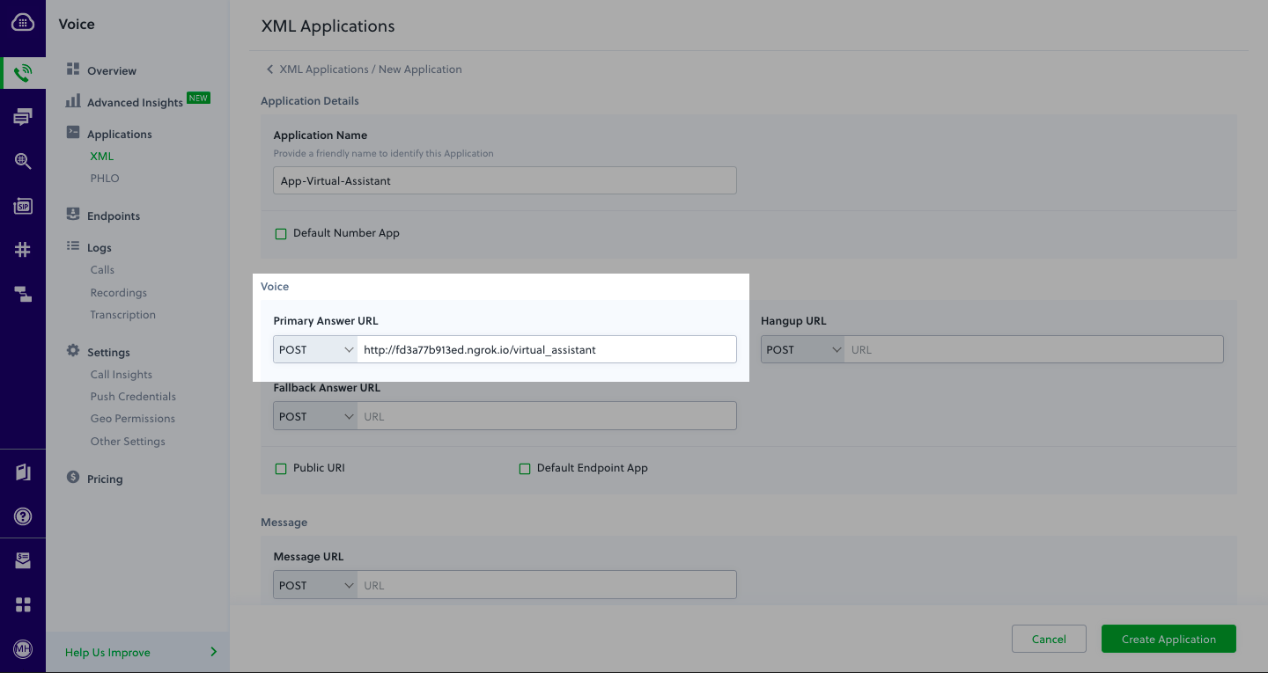Follow the XML Applications breadcrumb link
The height and width of the screenshot is (673, 1268).
point(326,69)
